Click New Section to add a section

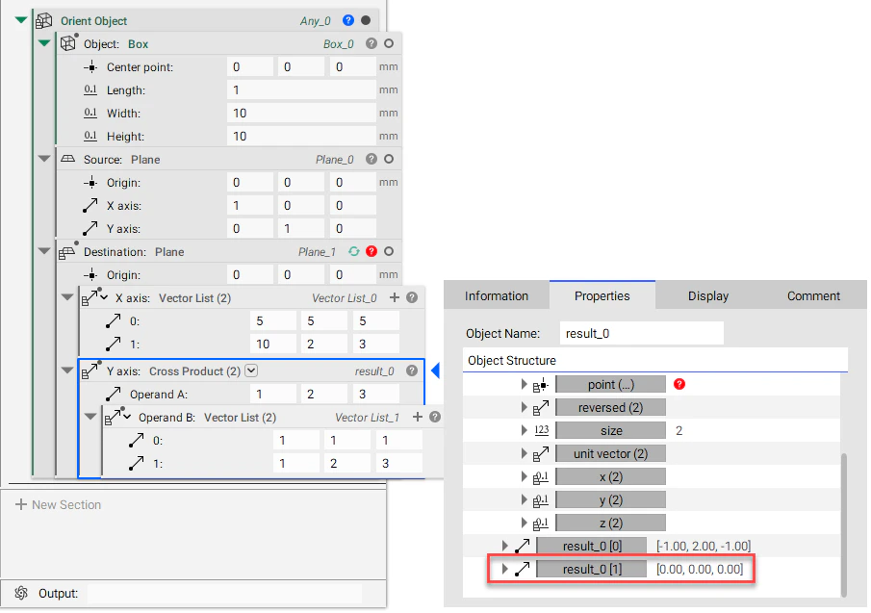click(59, 504)
